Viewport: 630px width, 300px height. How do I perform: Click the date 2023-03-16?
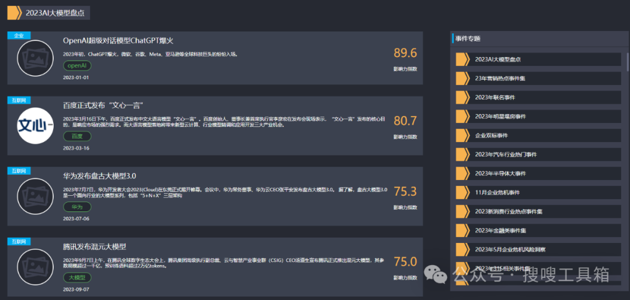(x=76, y=148)
